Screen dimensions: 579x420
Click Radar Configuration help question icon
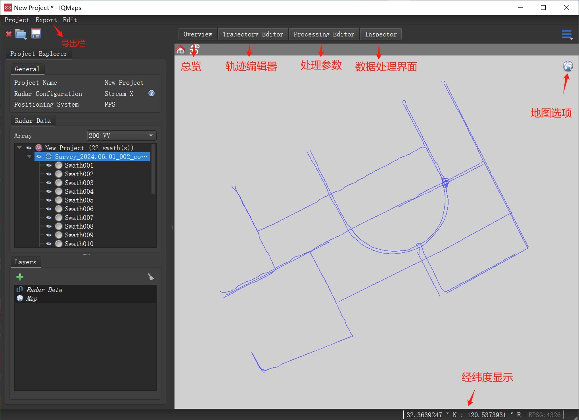tap(151, 93)
